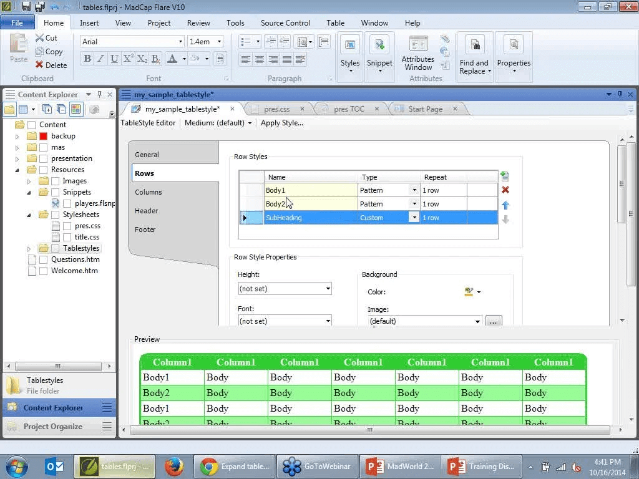Align paragraph right
The height and width of the screenshot is (479, 639).
pyautogui.click(x=273, y=59)
